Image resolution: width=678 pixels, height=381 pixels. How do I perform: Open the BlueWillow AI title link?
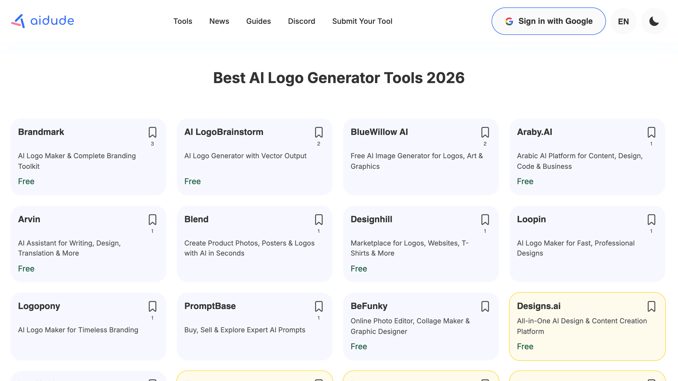coord(379,132)
